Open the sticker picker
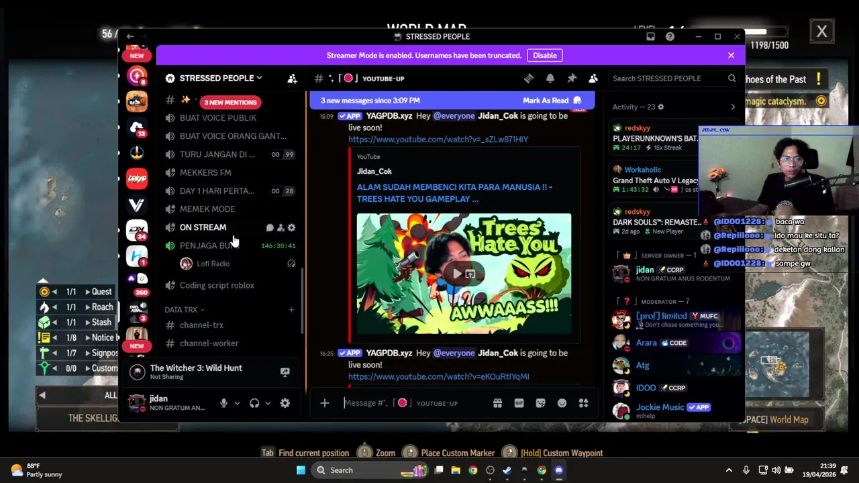Image resolution: width=859 pixels, height=483 pixels. 540,403
